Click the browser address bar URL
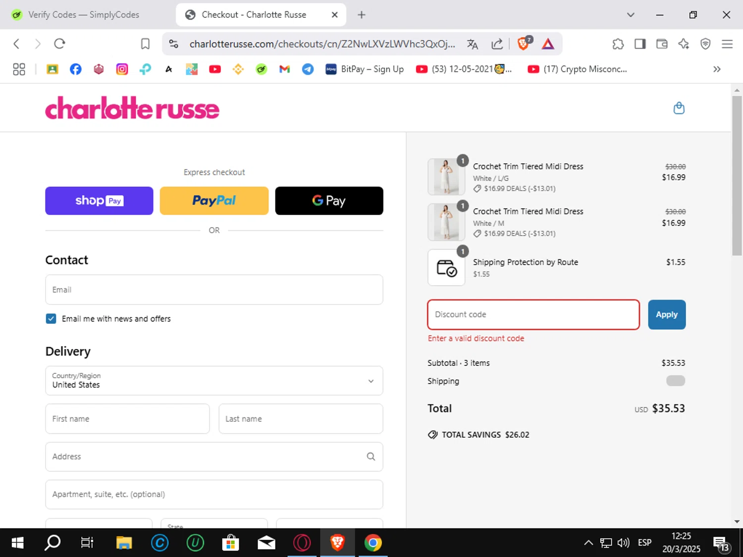 click(322, 44)
